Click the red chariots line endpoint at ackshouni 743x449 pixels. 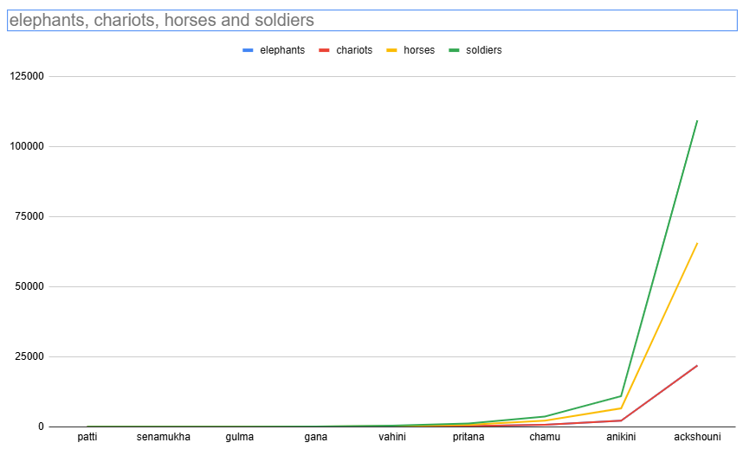click(697, 366)
